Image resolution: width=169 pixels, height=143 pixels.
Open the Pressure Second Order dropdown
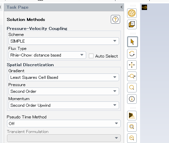pos(64,91)
